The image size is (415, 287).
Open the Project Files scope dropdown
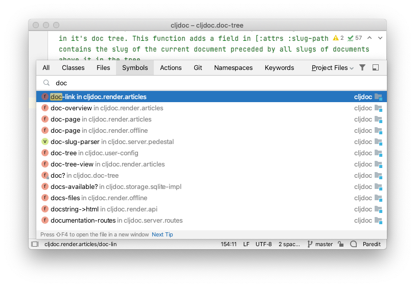(332, 68)
